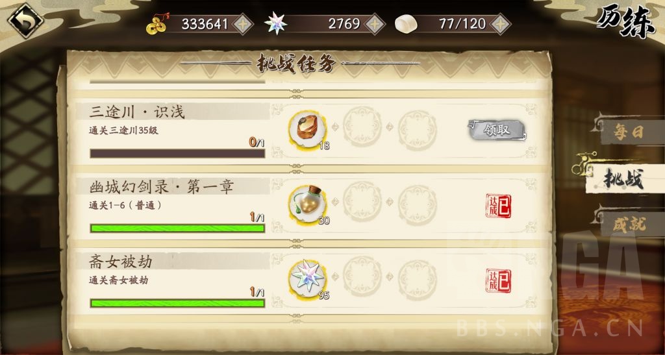The image size is (665, 355).
Task: Open the 每日 daily tab
Action: click(629, 132)
